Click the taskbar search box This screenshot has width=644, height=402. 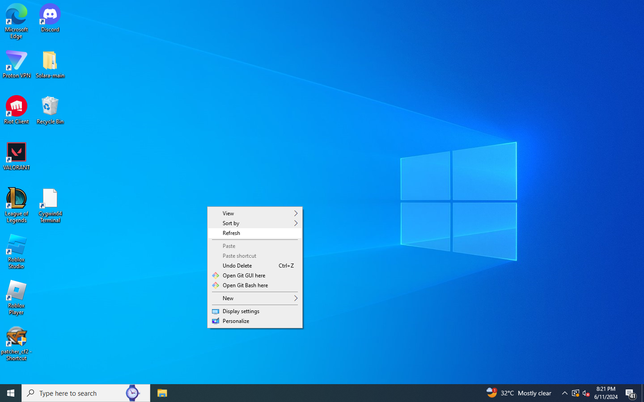click(x=76, y=393)
